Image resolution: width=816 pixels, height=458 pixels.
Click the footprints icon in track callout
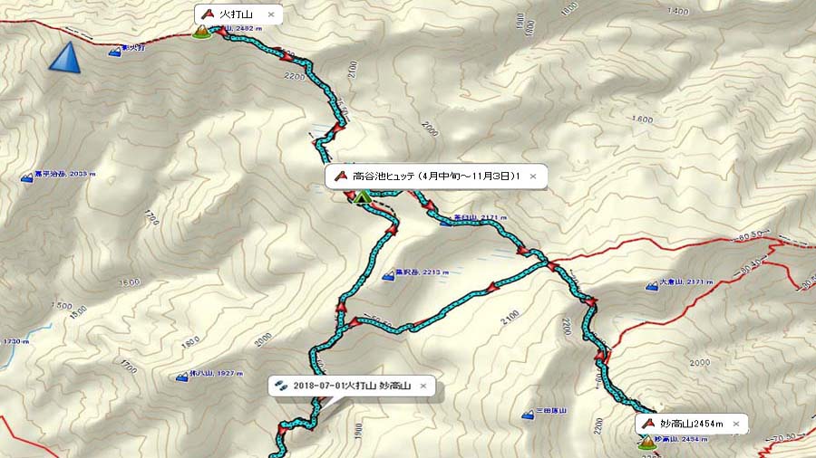[281, 386]
